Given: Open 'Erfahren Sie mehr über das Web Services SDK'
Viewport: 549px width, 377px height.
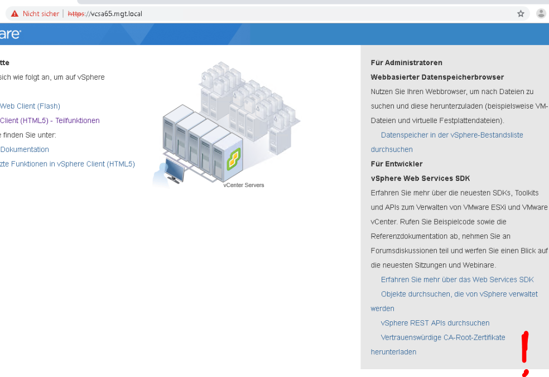Looking at the screenshot, I should pos(458,280).
